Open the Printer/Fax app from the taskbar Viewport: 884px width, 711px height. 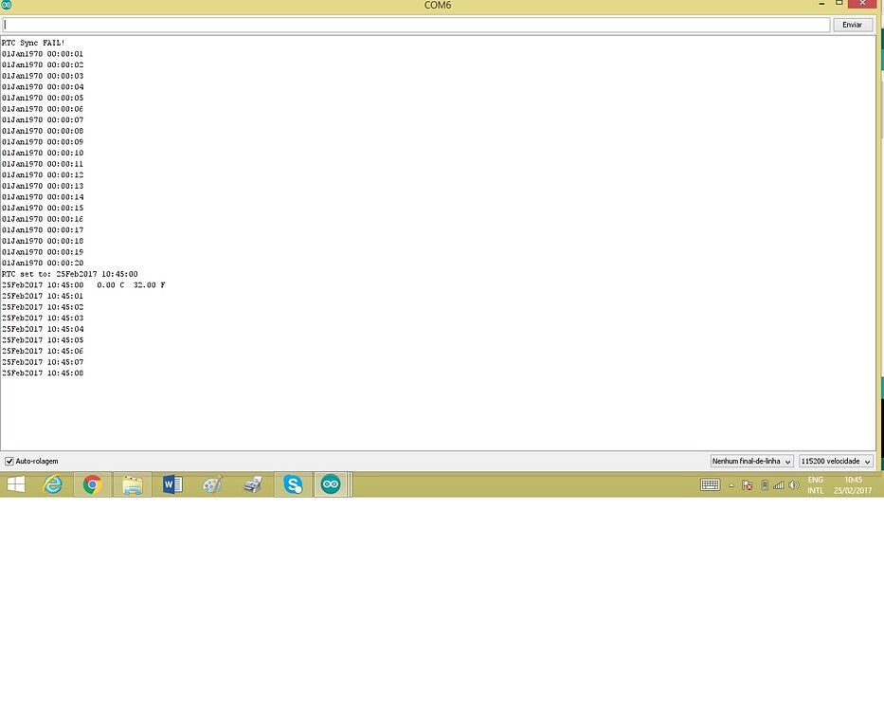(x=252, y=484)
